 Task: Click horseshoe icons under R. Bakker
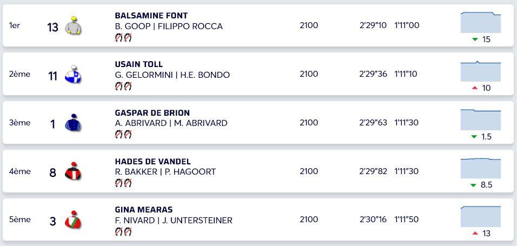click(123, 183)
